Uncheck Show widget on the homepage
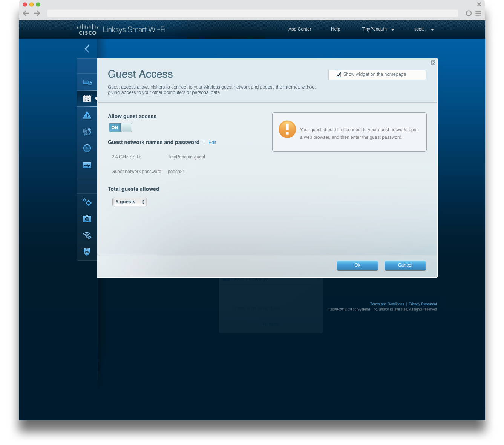The image size is (504, 445). pos(339,74)
